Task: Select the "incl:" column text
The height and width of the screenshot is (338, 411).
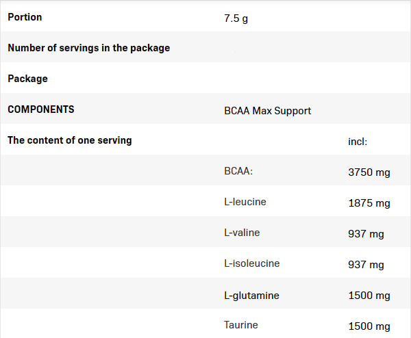Action: pyautogui.click(x=358, y=141)
